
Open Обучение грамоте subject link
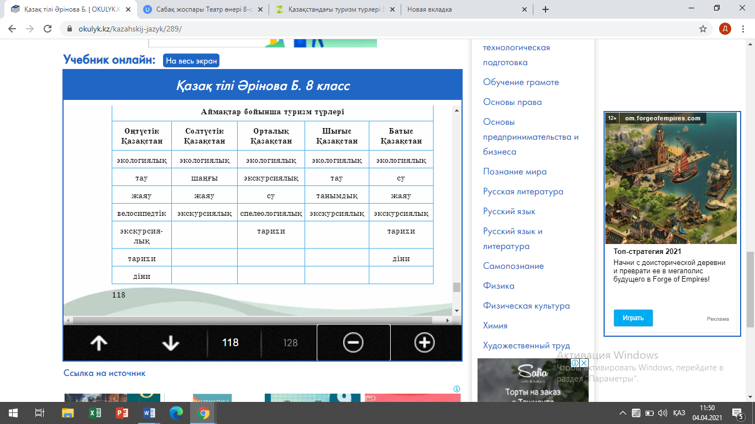[x=521, y=82]
